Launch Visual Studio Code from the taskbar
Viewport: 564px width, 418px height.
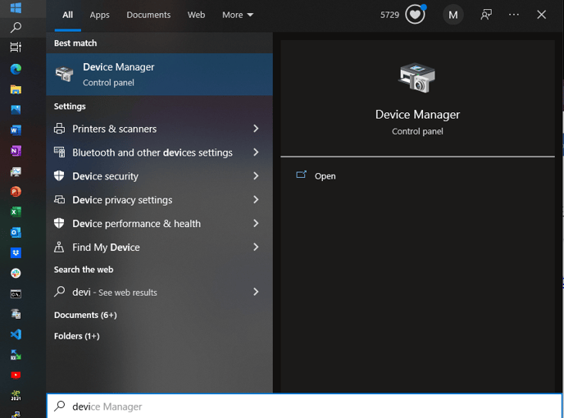[16, 334]
